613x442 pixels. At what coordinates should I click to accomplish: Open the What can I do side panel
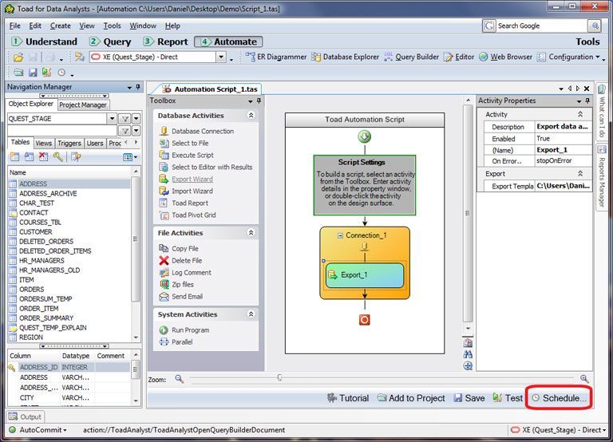[602, 113]
